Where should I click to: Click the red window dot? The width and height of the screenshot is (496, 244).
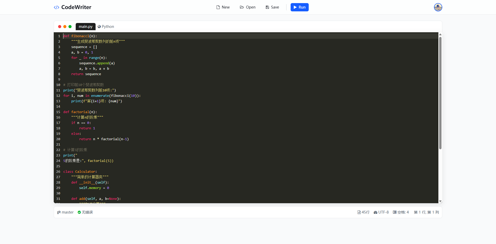(60, 27)
